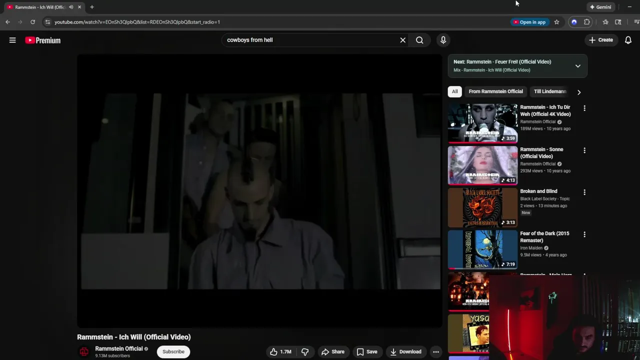Image resolution: width=640 pixels, height=360 pixels.
Task: Open options for Ich Tu Dir Weh
Action: 584,108
